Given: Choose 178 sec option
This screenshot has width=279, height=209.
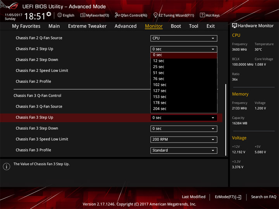Looking at the screenshot, I should coord(184,103).
